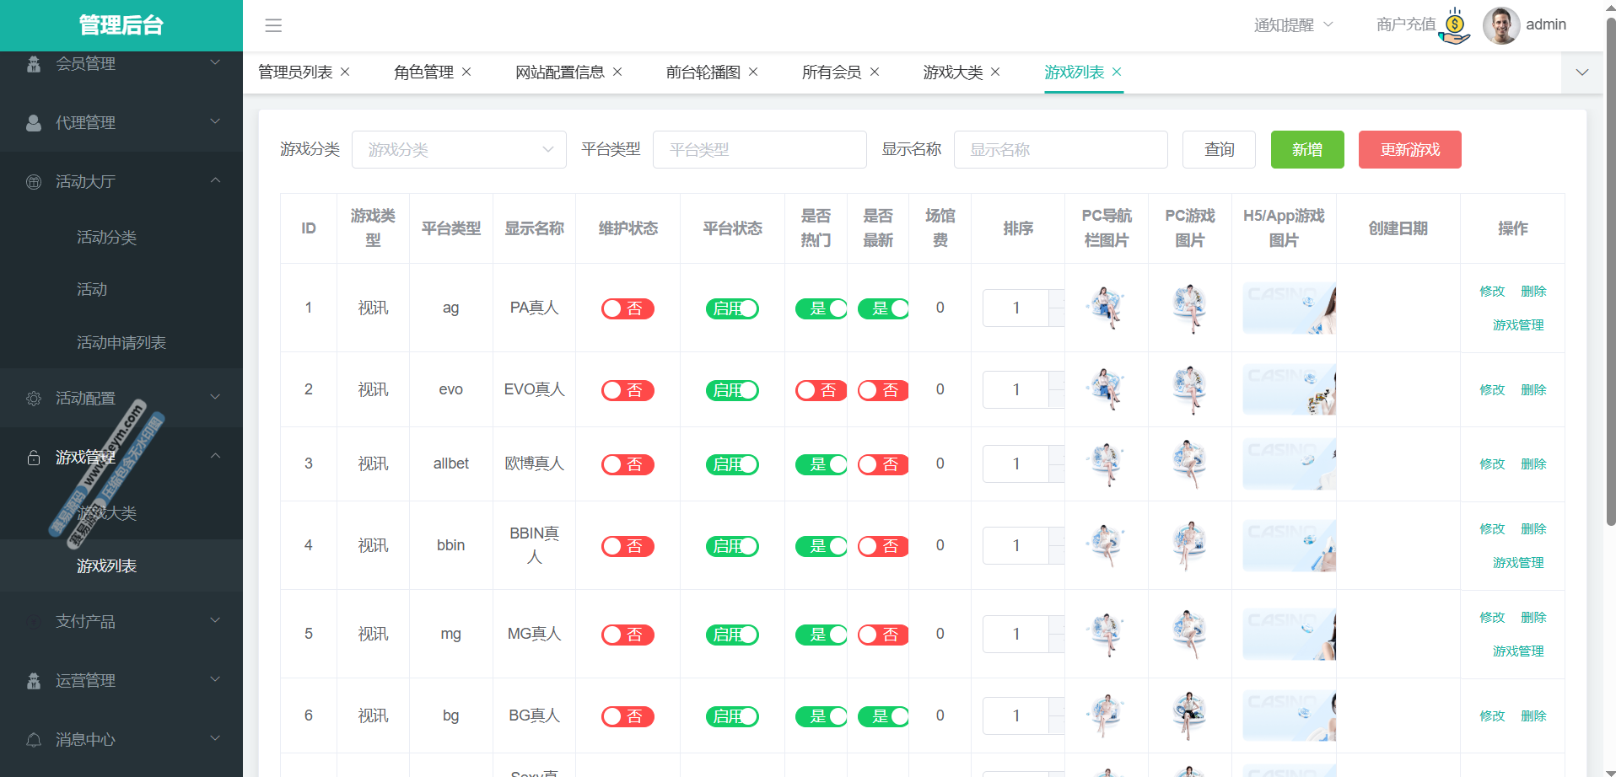This screenshot has width=1616, height=777.
Task: Close the 游戏大类 tab using its X icon
Action: point(995,72)
